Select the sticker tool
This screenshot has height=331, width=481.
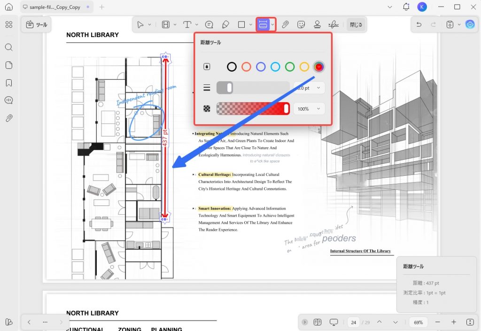[301, 24]
